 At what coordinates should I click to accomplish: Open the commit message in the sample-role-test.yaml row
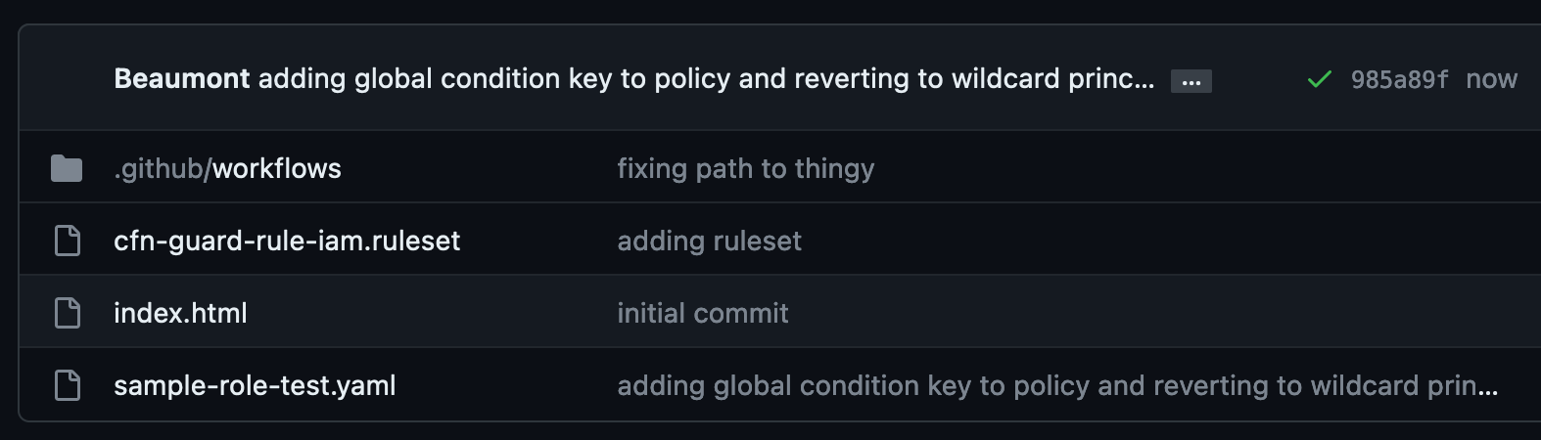(x=1057, y=385)
